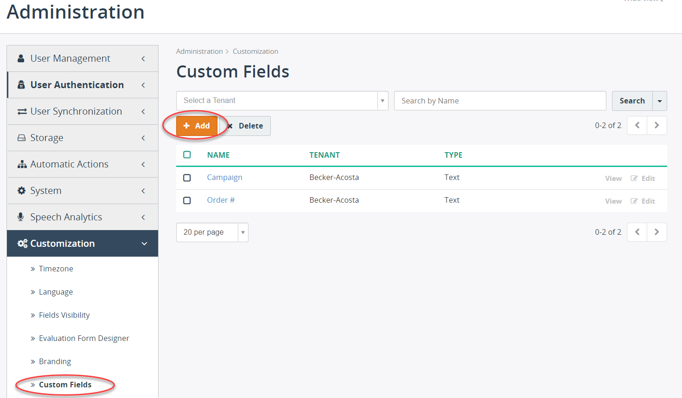682x398 pixels.
Task: Click the Customization gears icon
Action: click(22, 244)
